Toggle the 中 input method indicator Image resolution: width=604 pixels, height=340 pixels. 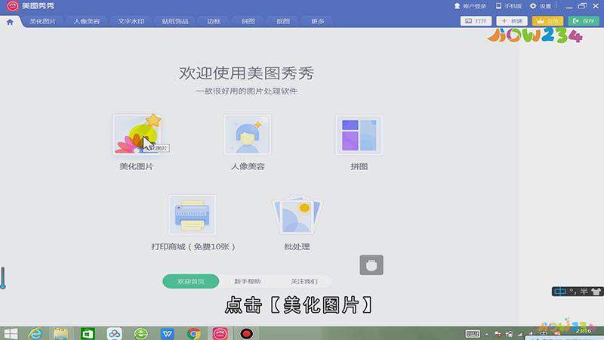pos(560,292)
